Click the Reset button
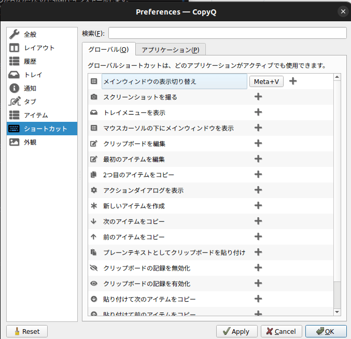 [27, 331]
